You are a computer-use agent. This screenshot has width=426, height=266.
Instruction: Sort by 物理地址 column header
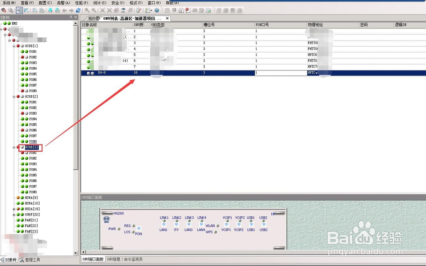click(333, 25)
